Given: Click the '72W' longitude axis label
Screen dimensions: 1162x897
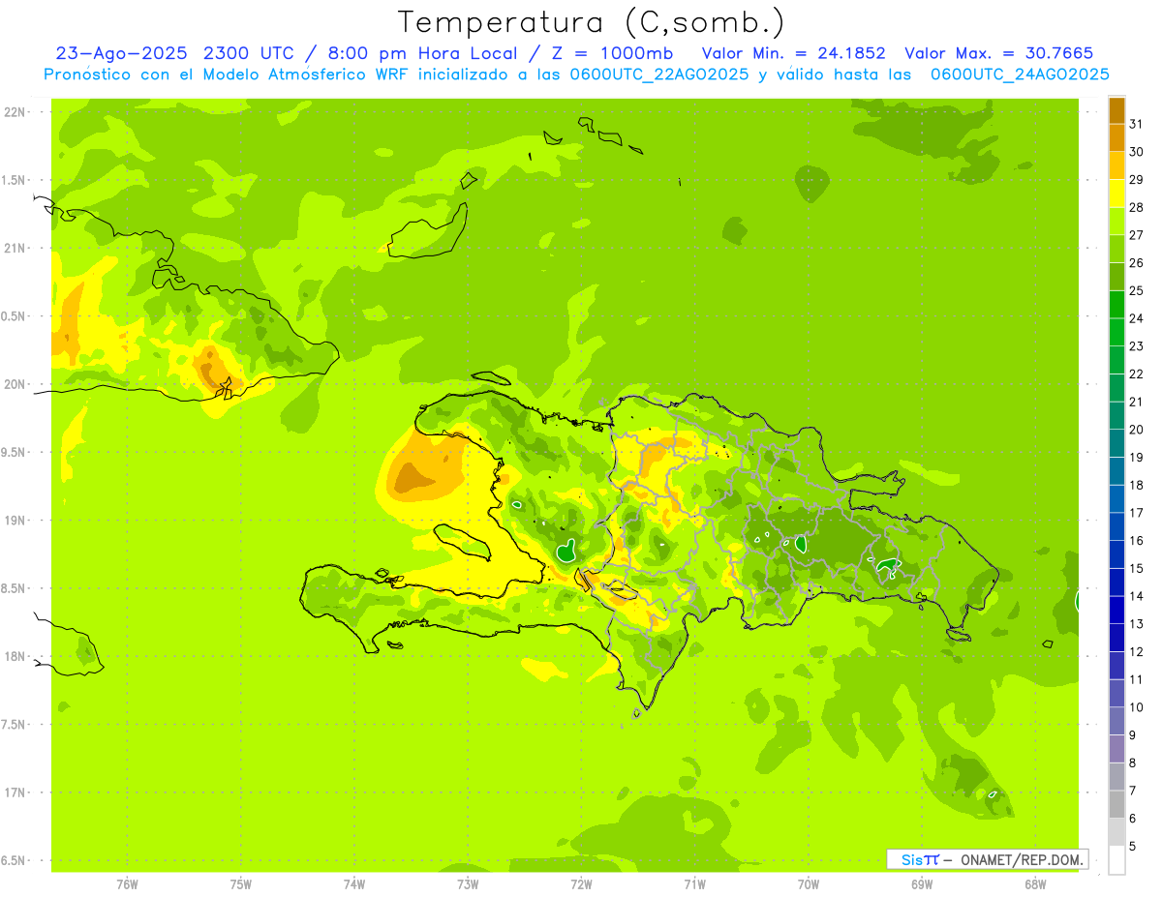Looking at the screenshot, I should pyautogui.click(x=581, y=884).
